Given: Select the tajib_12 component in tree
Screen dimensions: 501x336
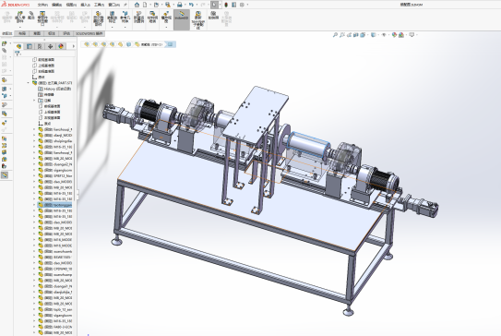Looking at the screenshot, I should coord(55,309).
